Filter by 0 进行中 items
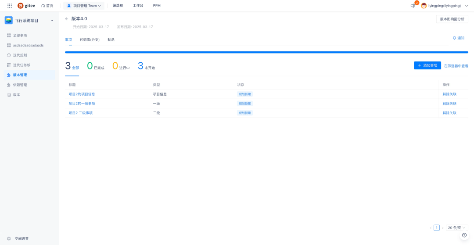This screenshot has width=474, height=245. pyautogui.click(x=121, y=66)
